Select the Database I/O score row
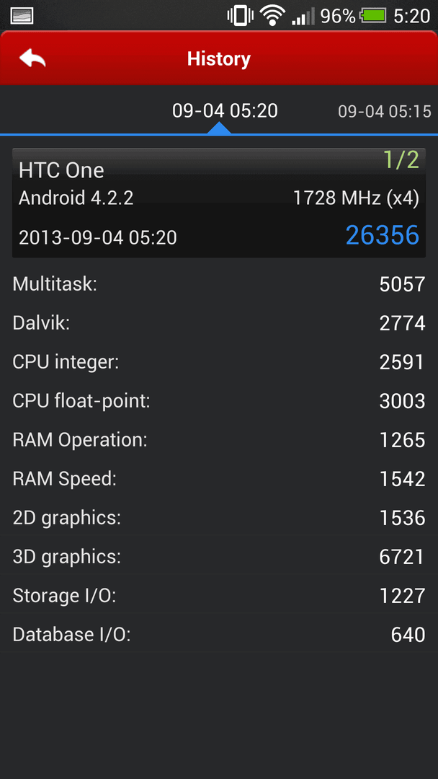Image resolution: width=438 pixels, height=779 pixels. click(219, 635)
